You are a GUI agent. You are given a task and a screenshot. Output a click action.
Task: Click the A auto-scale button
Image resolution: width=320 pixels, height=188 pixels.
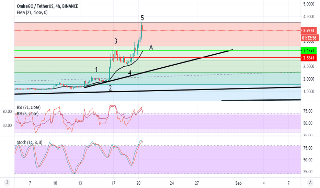(310, 183)
